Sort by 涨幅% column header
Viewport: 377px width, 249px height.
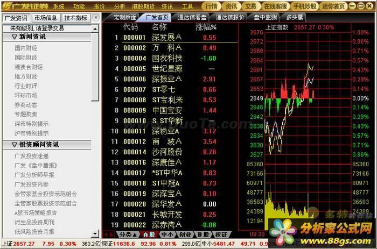pyautogui.click(x=206, y=27)
